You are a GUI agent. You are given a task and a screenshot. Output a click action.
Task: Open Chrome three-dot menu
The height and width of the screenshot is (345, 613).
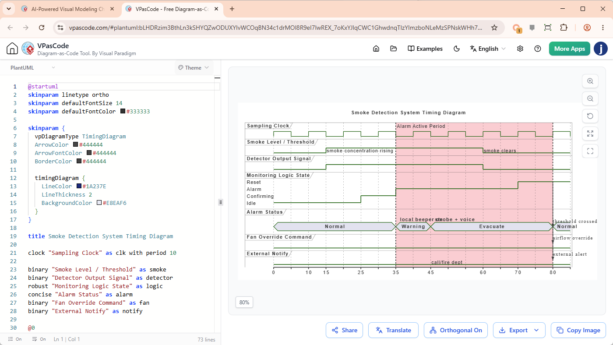602,28
